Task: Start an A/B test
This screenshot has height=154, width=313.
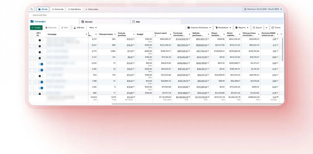Action: tap(79, 28)
